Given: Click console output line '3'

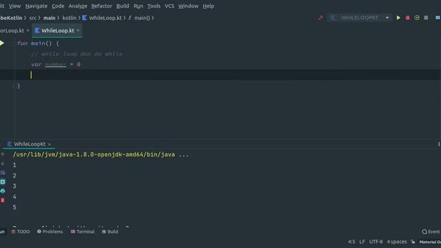Looking at the screenshot, I should point(14,186).
